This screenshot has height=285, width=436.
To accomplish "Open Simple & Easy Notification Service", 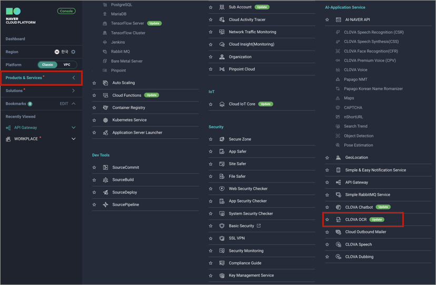I will click(375, 170).
